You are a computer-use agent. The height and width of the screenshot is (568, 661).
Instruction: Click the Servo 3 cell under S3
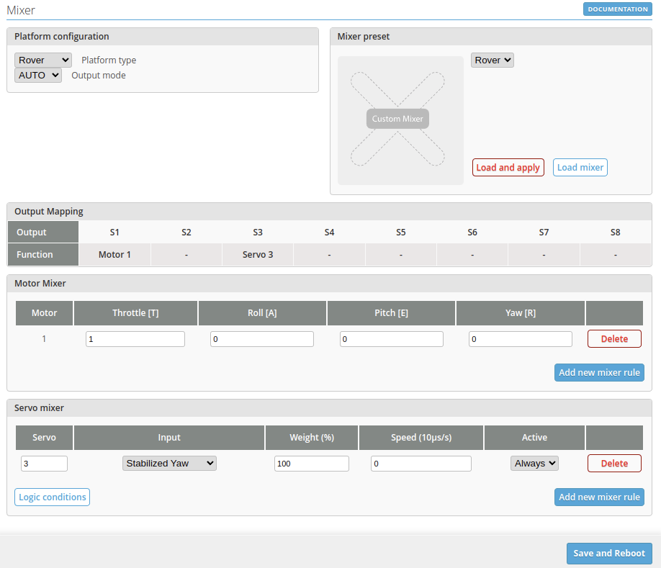click(x=258, y=254)
